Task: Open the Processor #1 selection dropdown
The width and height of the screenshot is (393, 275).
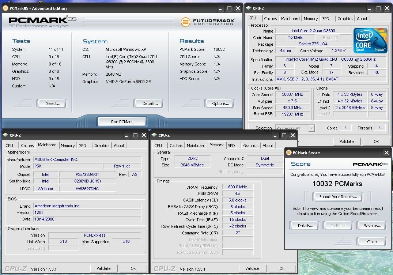Action: coord(311,128)
